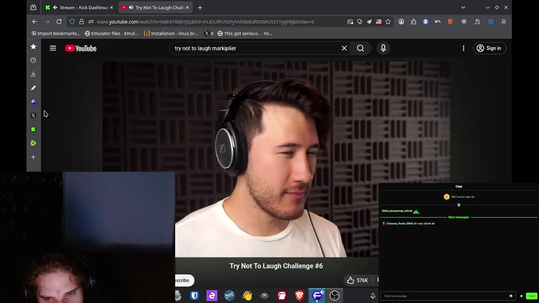The height and width of the screenshot is (303, 539).
Task: Toggle picture-in-picture from the address bar
Action: pos(350,22)
